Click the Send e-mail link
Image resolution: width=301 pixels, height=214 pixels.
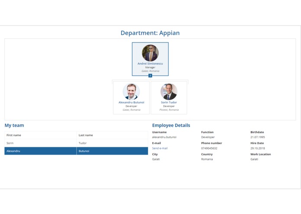[160, 148]
